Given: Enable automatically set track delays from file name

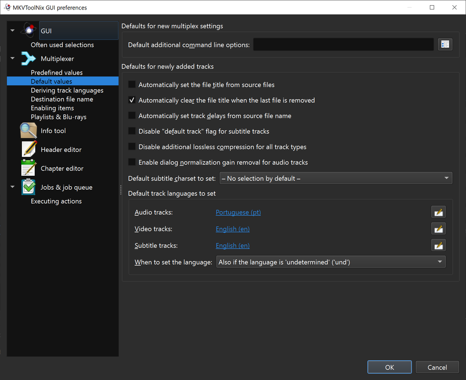Looking at the screenshot, I should coord(132,115).
